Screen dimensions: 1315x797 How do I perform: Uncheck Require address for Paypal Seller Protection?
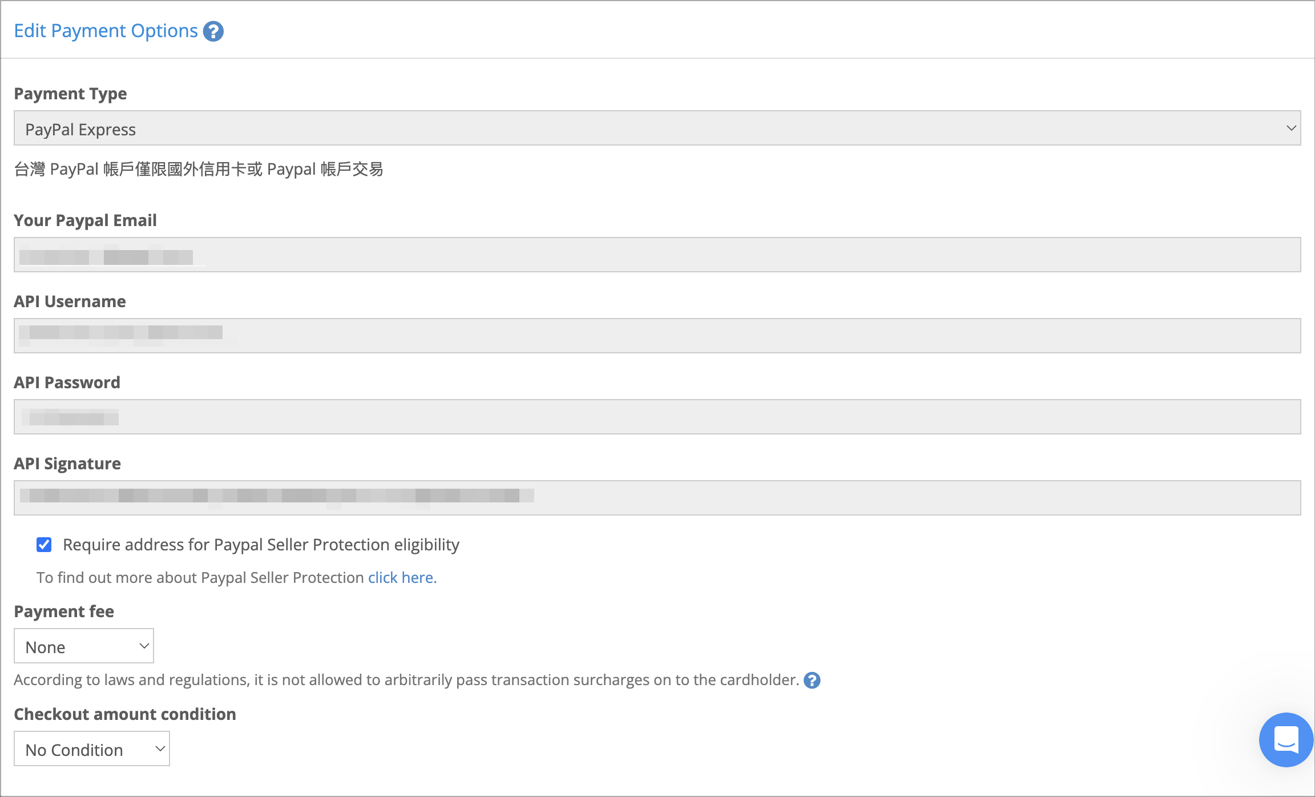[44, 545]
